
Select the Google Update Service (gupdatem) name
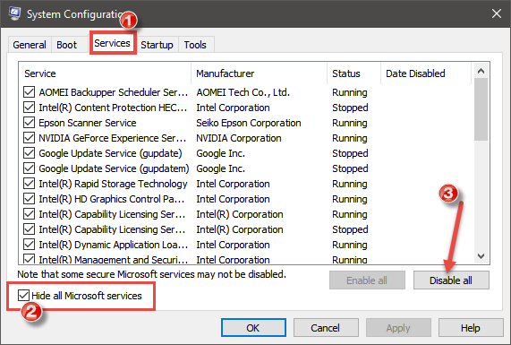[114, 168]
